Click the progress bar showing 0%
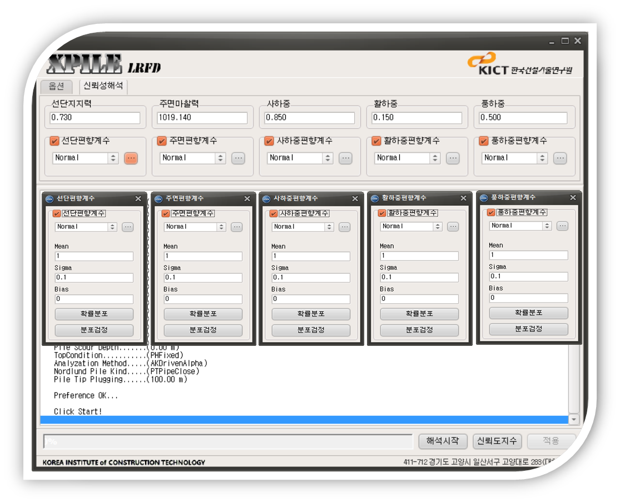Viewport: 620px width, 503px height. 228,441
